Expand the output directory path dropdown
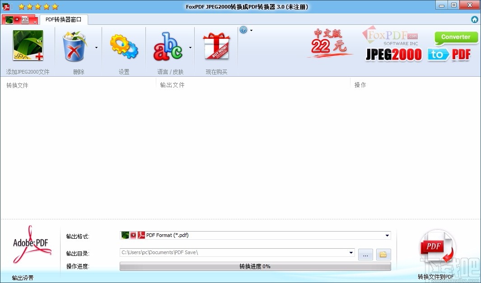Screen dimensions: 481x283 pos(351,253)
